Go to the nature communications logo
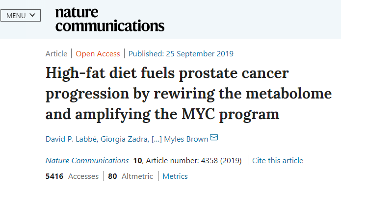Screen dimensions: 367x197 click(109, 19)
